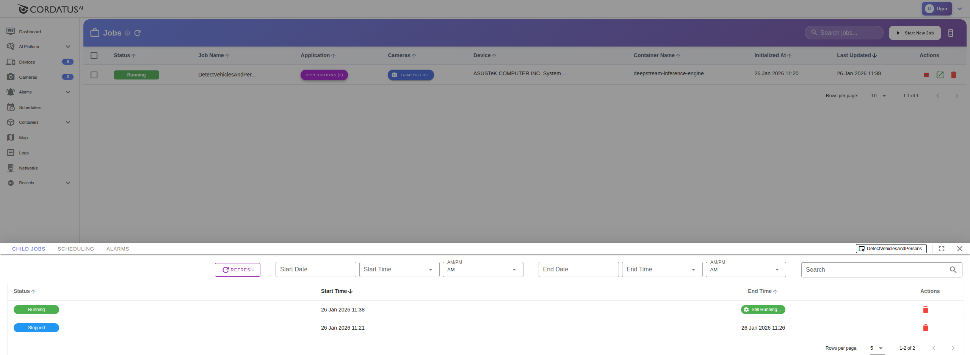Image resolution: width=970 pixels, height=355 pixels.
Task: Click the Jobs refresh icon in header
Action: click(x=138, y=33)
